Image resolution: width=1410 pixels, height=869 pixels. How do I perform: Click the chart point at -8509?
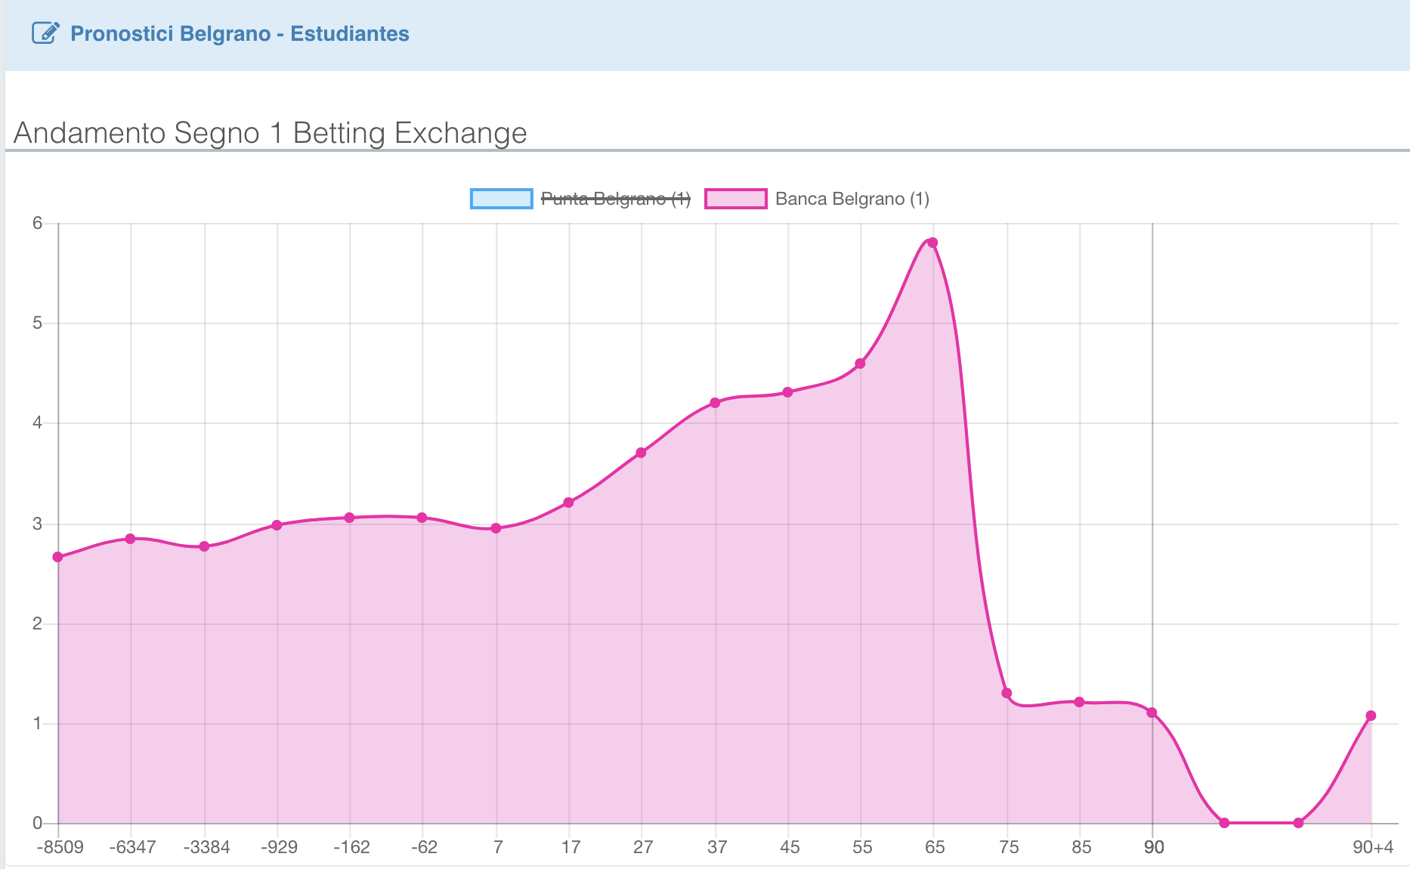(58, 557)
